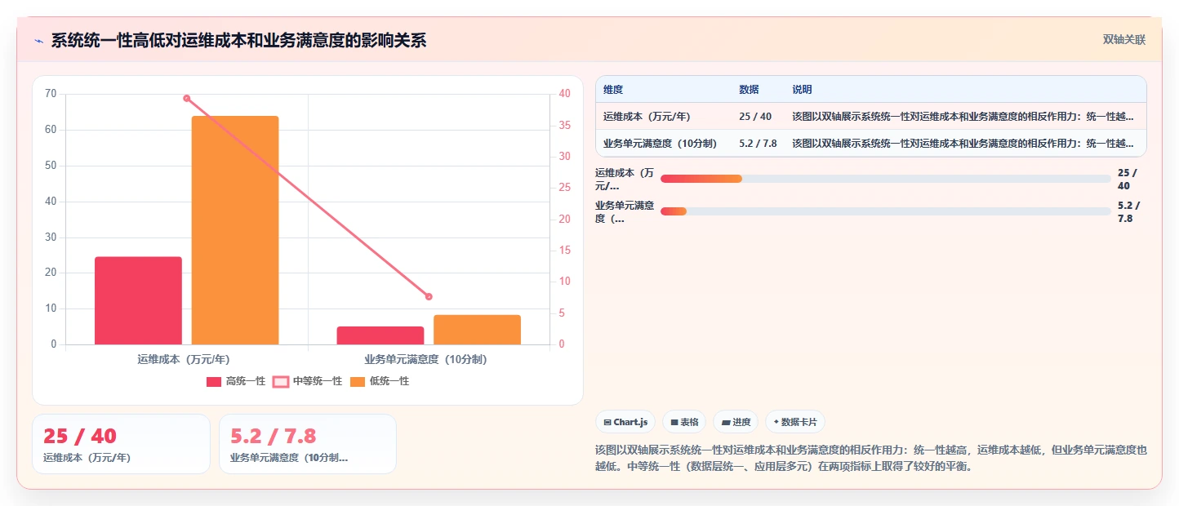
Task: Select the 进度 tag chip
Action: (x=735, y=422)
